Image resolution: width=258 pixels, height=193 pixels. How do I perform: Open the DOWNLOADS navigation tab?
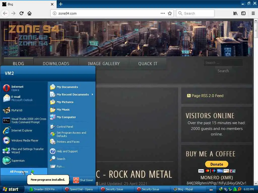tap(56, 64)
